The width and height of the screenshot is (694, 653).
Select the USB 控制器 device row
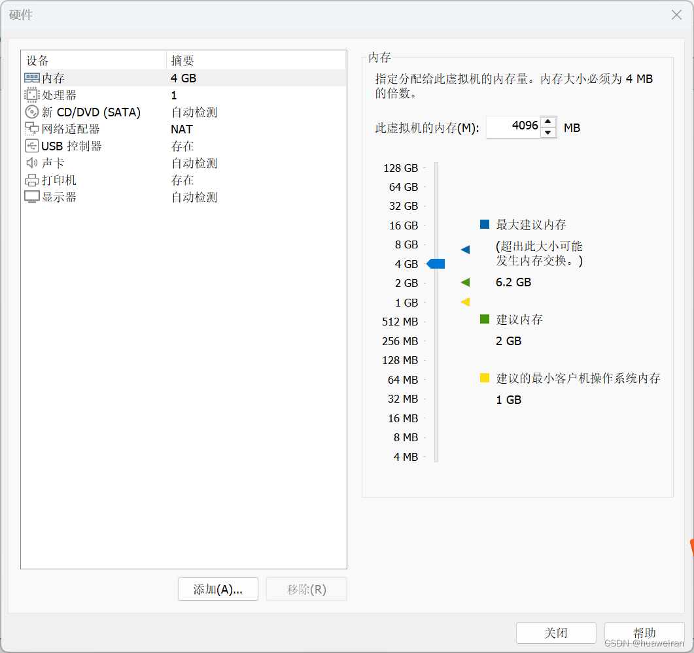[184, 146]
